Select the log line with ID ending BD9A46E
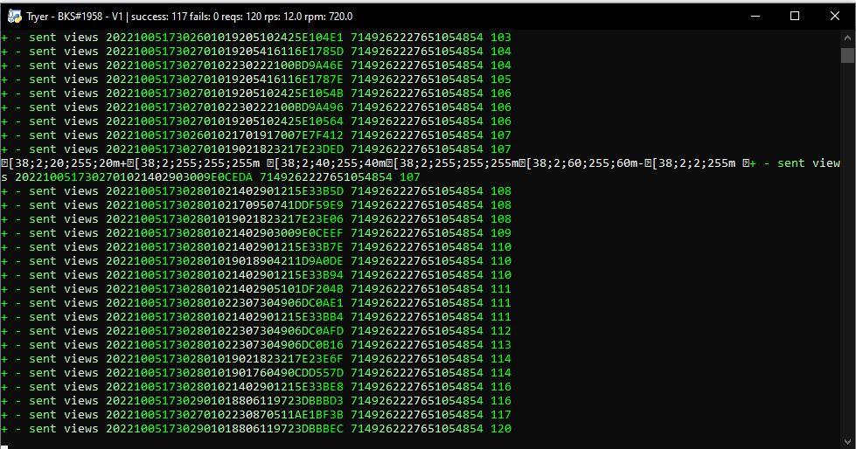 click(256, 66)
